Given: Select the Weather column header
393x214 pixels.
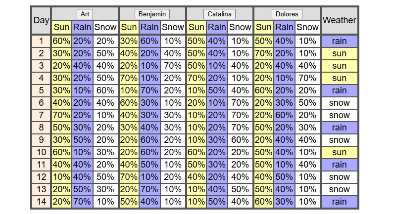Looking at the screenshot, I should [x=340, y=20].
